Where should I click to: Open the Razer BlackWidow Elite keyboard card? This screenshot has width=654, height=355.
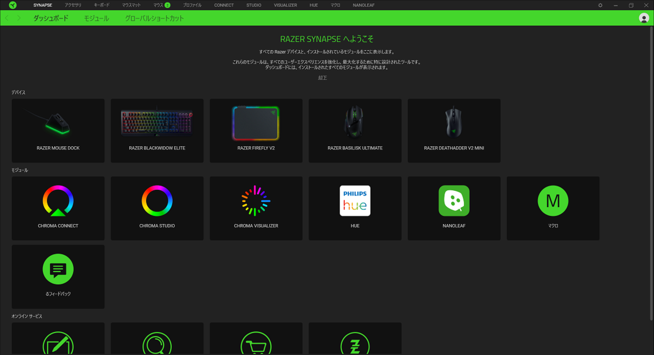pyautogui.click(x=157, y=130)
